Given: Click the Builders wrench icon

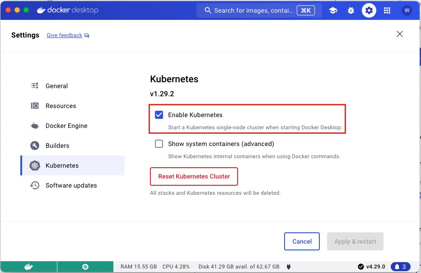Looking at the screenshot, I should point(35,146).
